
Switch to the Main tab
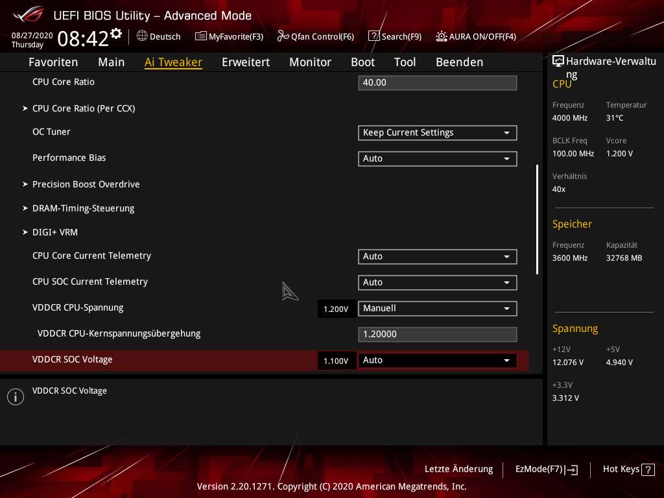112,62
